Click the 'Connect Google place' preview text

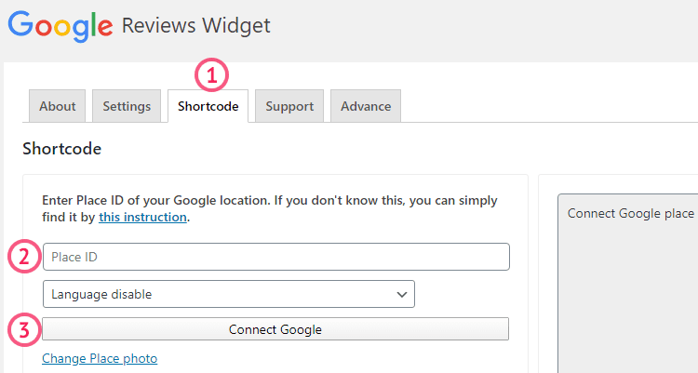pos(630,214)
